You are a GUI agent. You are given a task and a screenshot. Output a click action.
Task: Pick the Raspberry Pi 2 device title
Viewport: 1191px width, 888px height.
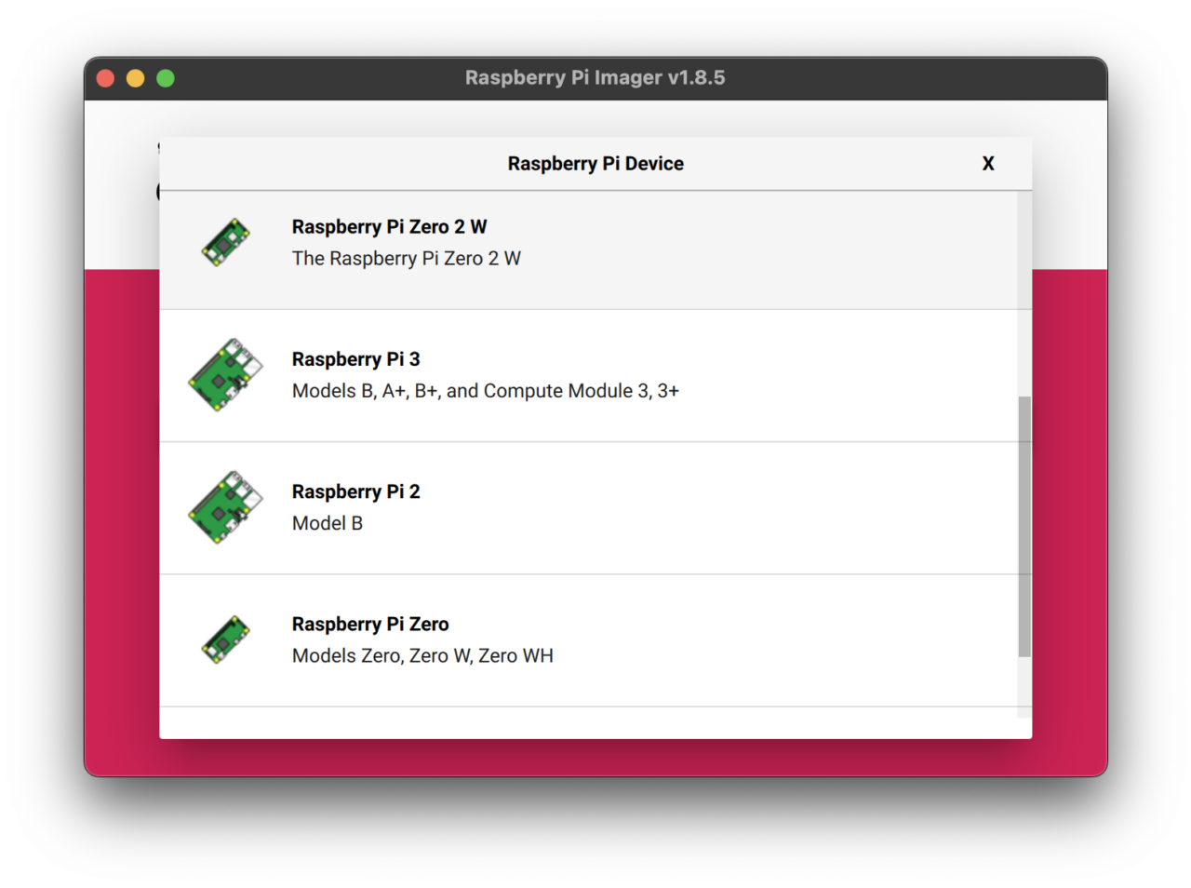click(x=355, y=491)
